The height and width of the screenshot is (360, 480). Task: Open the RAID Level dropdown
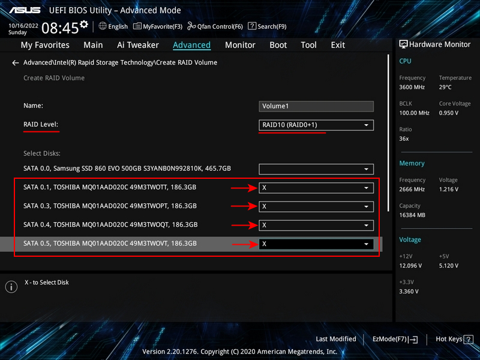tap(316, 125)
